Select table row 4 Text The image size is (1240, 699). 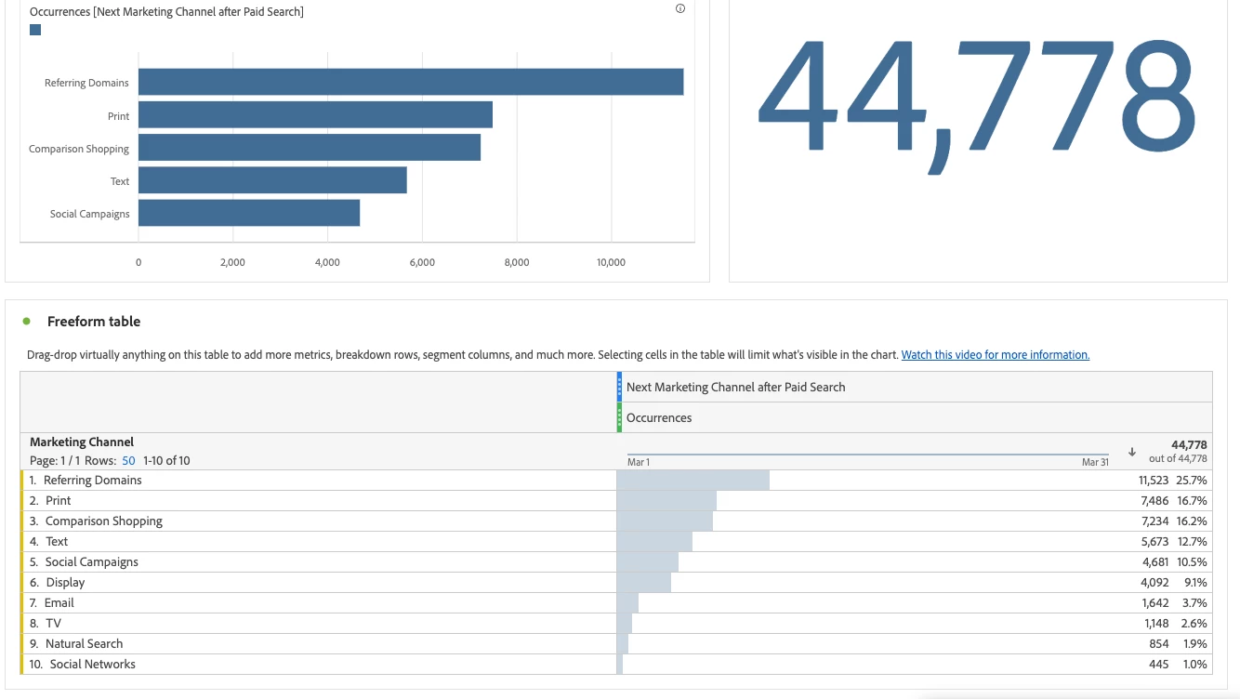coord(616,542)
